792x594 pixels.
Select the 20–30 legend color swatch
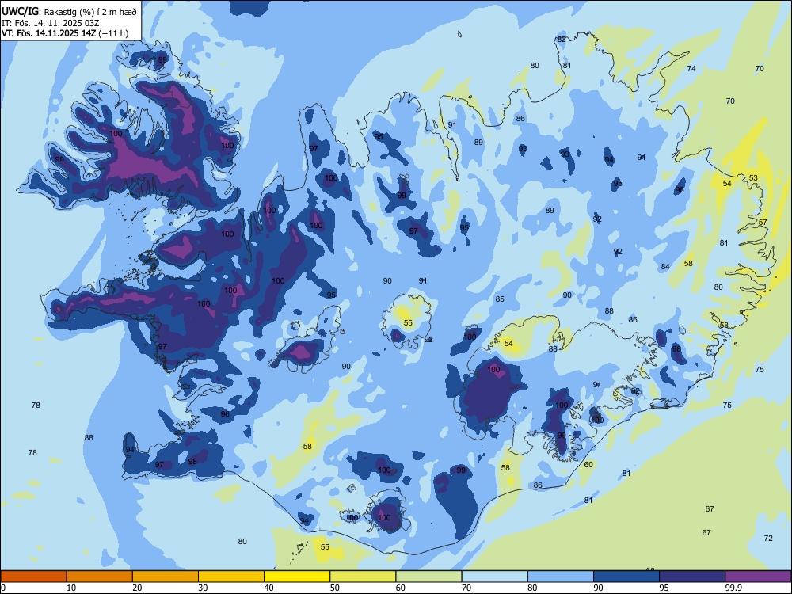coord(166,577)
